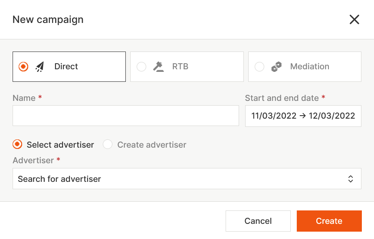This screenshot has width=374, height=239.
Task: Close the New campaign dialog
Action: (354, 19)
